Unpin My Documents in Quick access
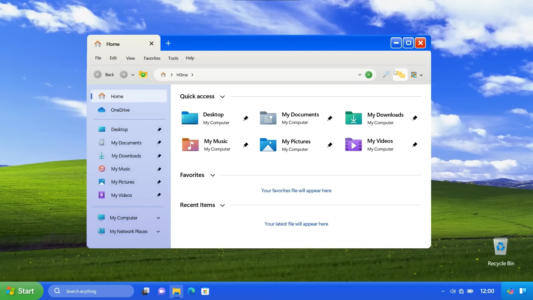This screenshot has height=300, width=533. point(330,118)
